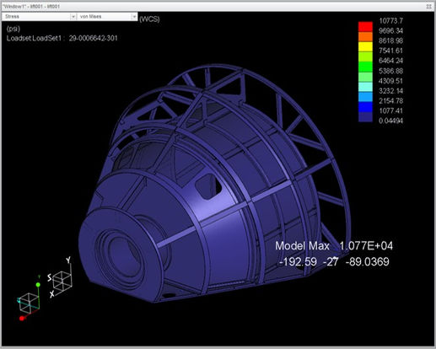Image resolution: width=436 pixels, height=349 pixels.
Task: Click the -192.59 -27 -89.0369 coordinates text
Action: click(334, 262)
